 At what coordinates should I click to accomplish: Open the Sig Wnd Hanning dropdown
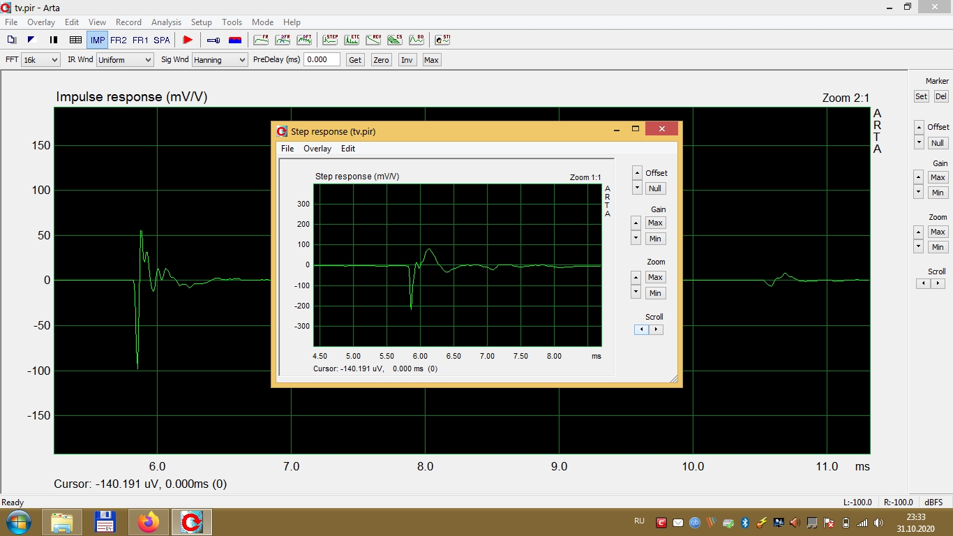coord(219,60)
